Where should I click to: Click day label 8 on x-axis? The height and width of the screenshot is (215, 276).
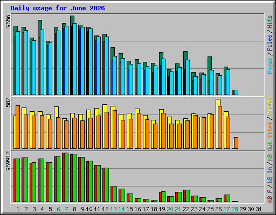pyautogui.click(x=74, y=209)
